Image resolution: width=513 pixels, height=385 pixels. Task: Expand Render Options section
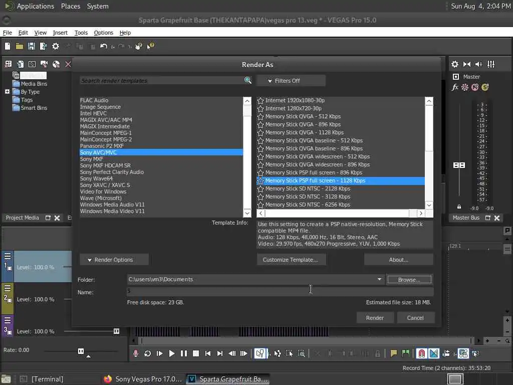[x=114, y=260]
